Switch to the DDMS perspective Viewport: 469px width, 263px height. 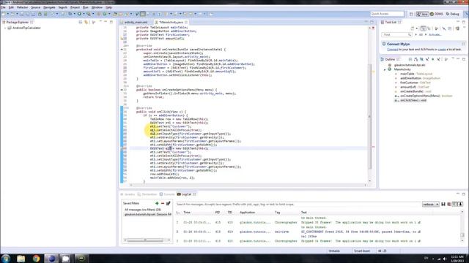pyautogui.click(x=437, y=14)
